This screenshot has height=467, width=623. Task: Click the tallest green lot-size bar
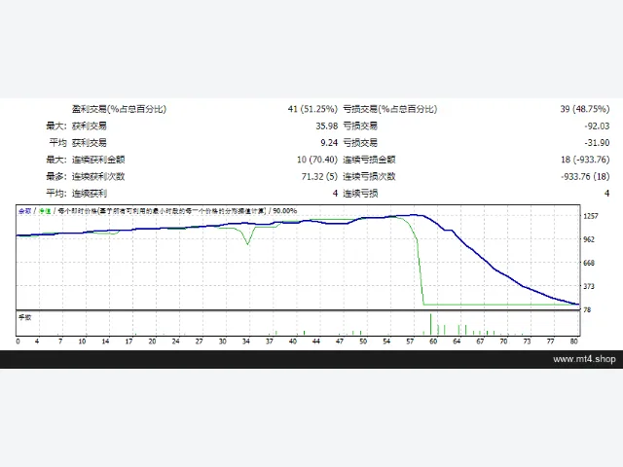(x=430, y=324)
